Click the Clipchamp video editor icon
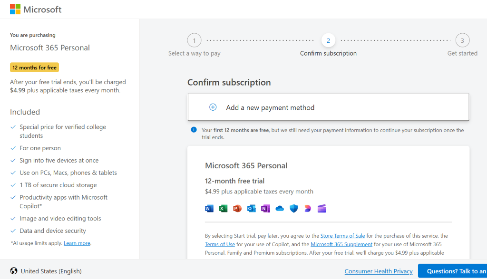Image resolution: width=487 pixels, height=279 pixels. [x=321, y=208]
